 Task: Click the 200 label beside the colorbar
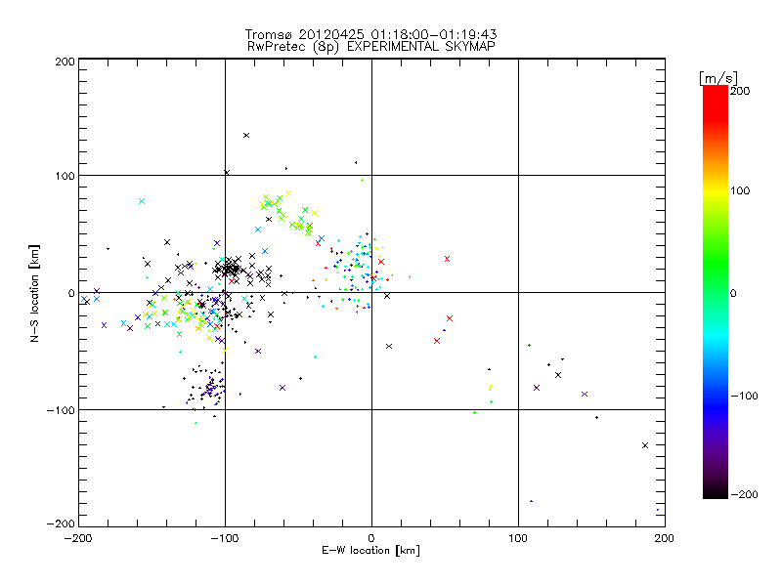click(x=740, y=91)
